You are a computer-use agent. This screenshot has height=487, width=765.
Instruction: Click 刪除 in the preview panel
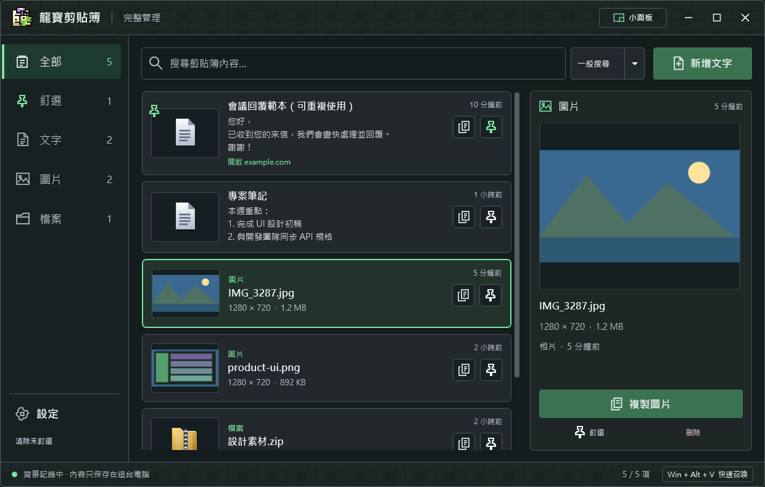click(693, 433)
